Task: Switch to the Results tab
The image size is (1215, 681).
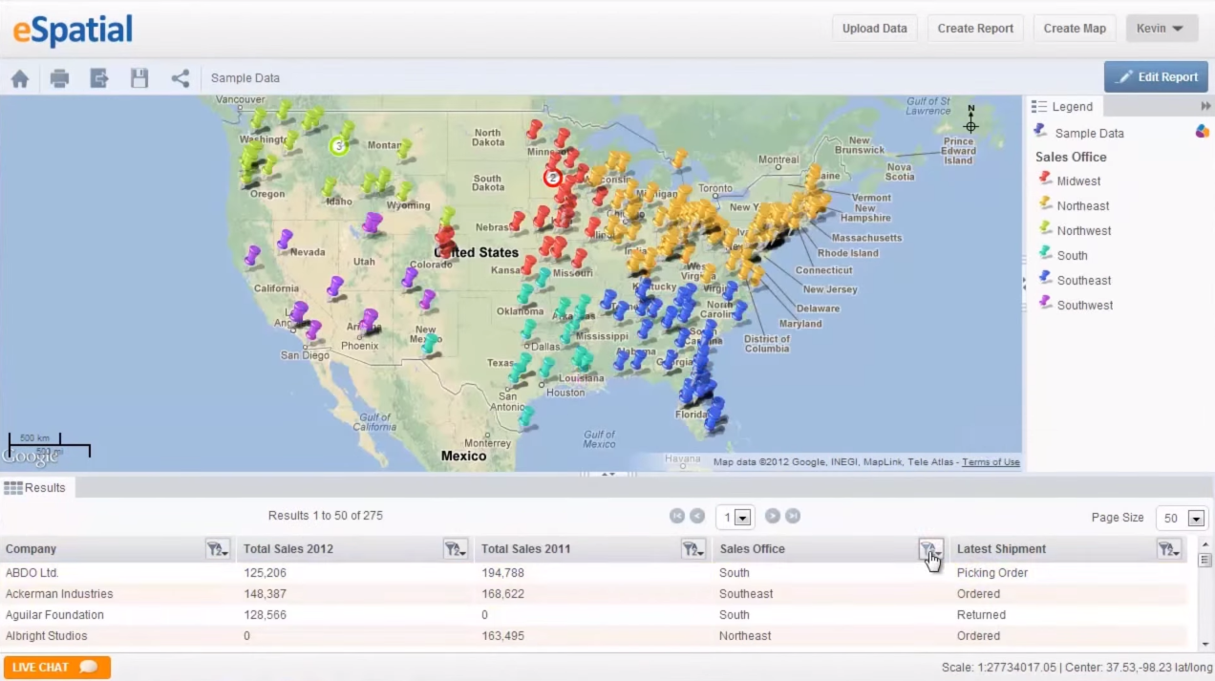Action: point(36,487)
